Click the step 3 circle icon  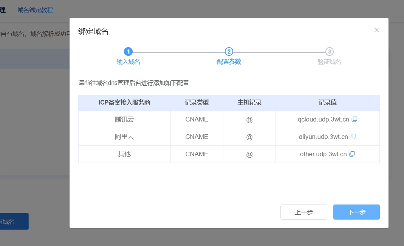pyautogui.click(x=330, y=52)
